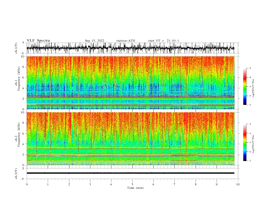Click the ch.3 flat voltage trace
The width and height of the screenshot is (268, 207).
pos(130,173)
